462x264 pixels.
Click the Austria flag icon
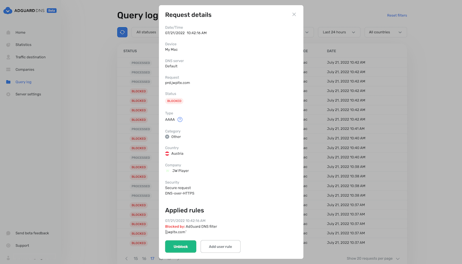pos(167,154)
